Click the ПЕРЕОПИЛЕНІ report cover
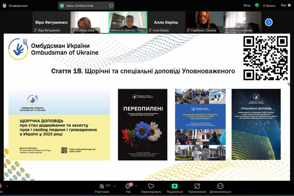 (142, 124)
